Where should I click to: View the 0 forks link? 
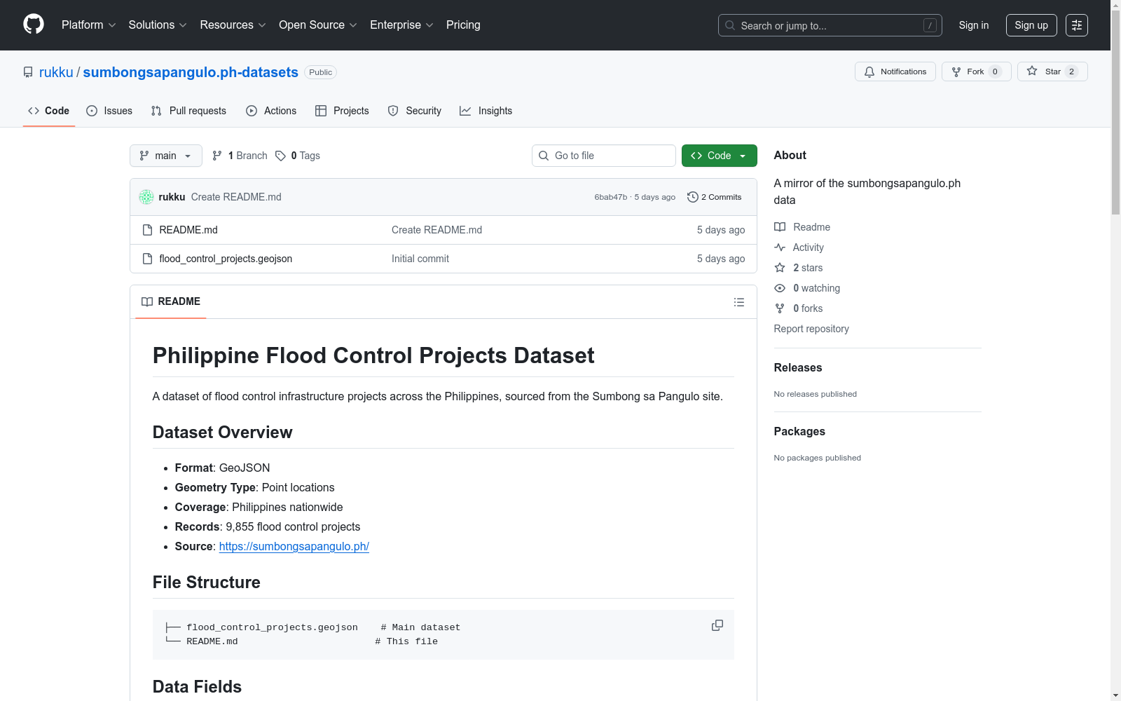(x=799, y=308)
